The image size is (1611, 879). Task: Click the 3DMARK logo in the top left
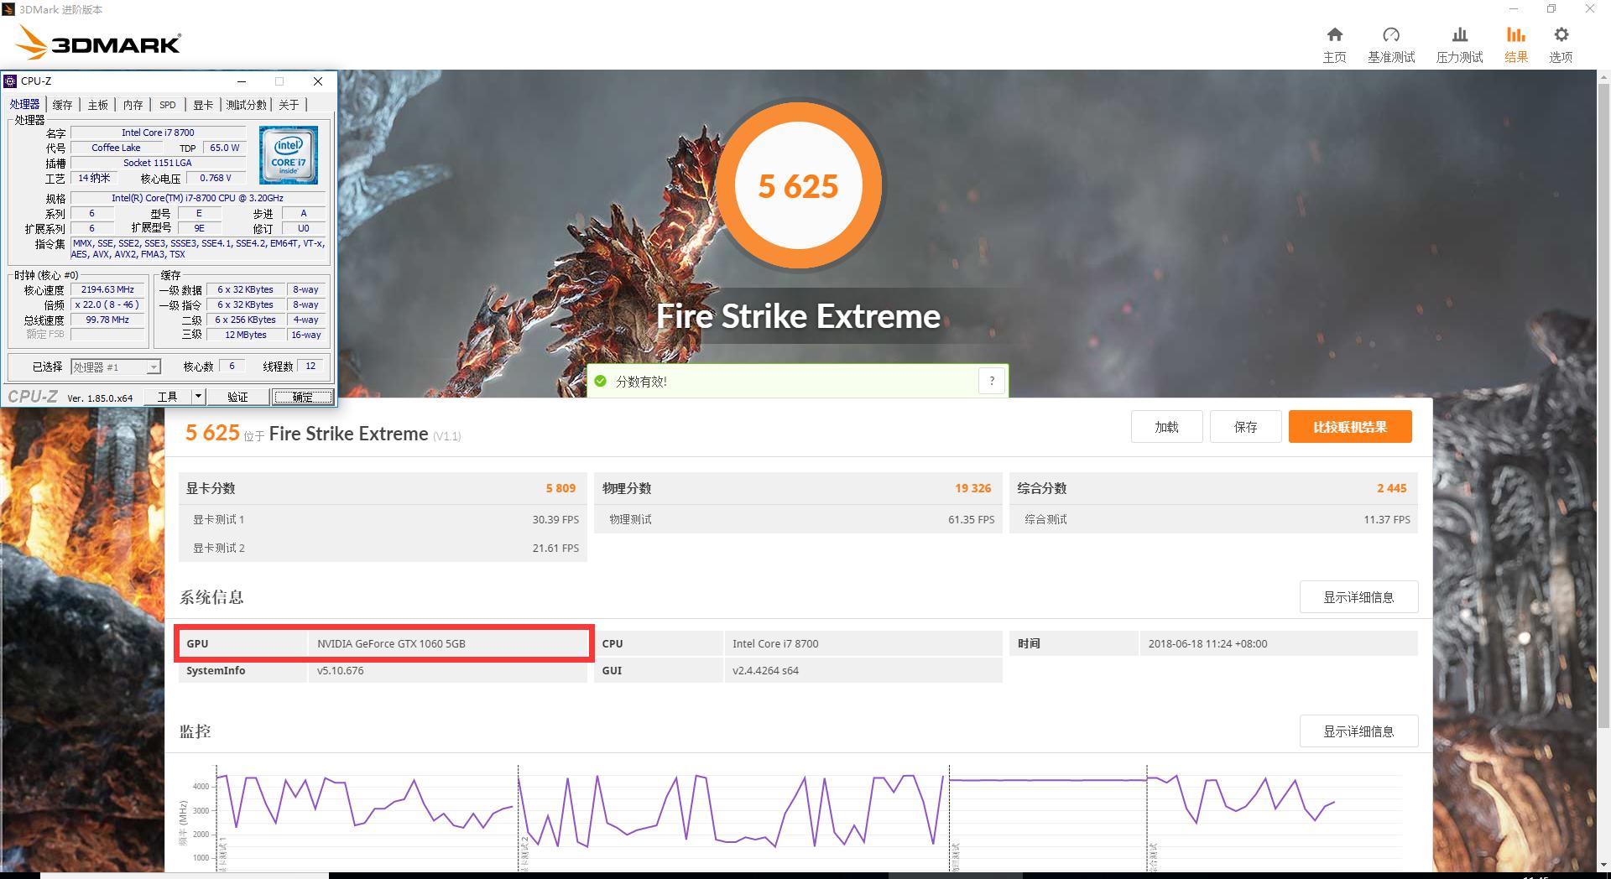coord(96,42)
